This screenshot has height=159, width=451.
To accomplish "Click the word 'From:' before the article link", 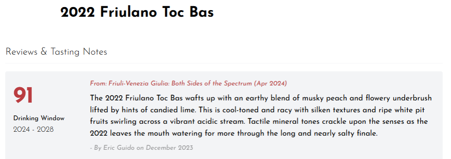I will click(98, 84).
